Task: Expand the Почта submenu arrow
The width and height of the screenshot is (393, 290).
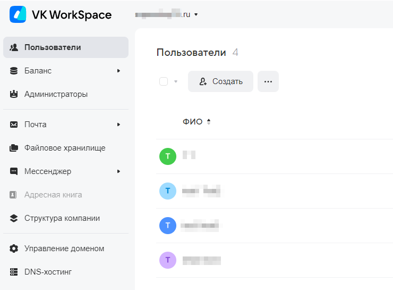Action: [118, 125]
